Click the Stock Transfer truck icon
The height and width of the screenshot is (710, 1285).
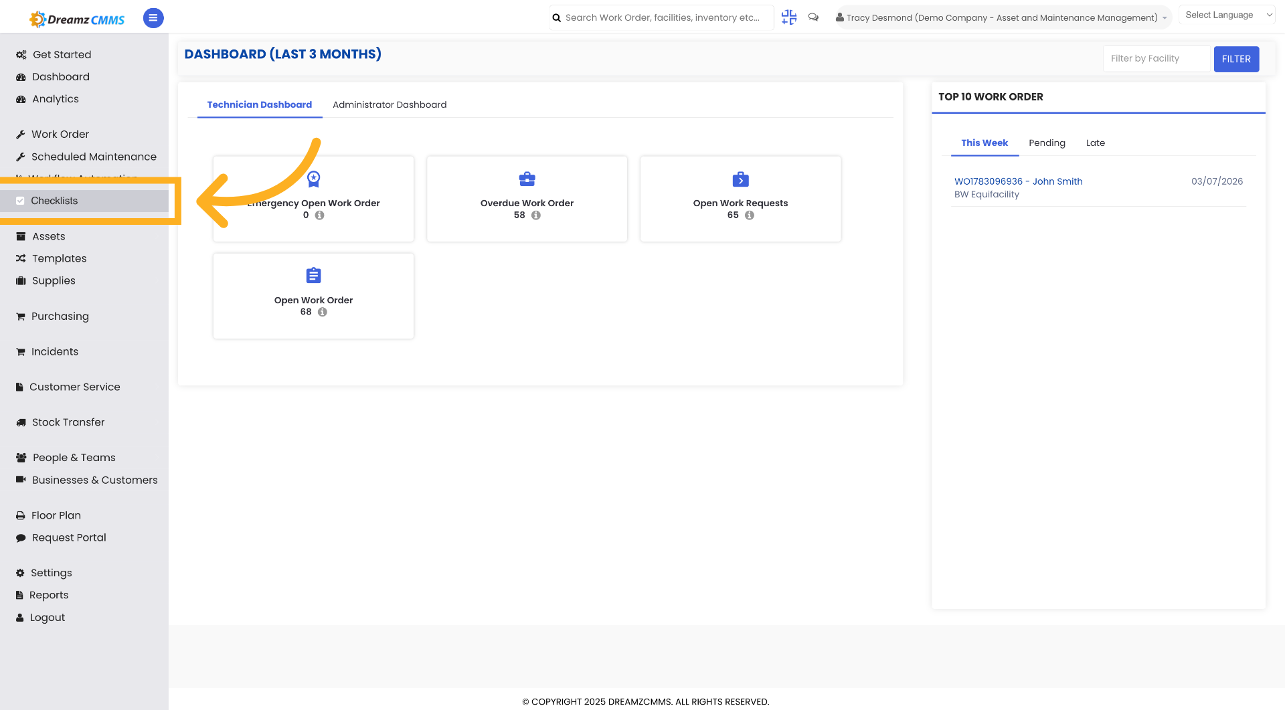[x=21, y=422]
